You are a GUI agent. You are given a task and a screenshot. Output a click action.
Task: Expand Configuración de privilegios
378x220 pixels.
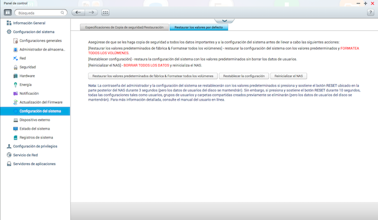pos(35,146)
